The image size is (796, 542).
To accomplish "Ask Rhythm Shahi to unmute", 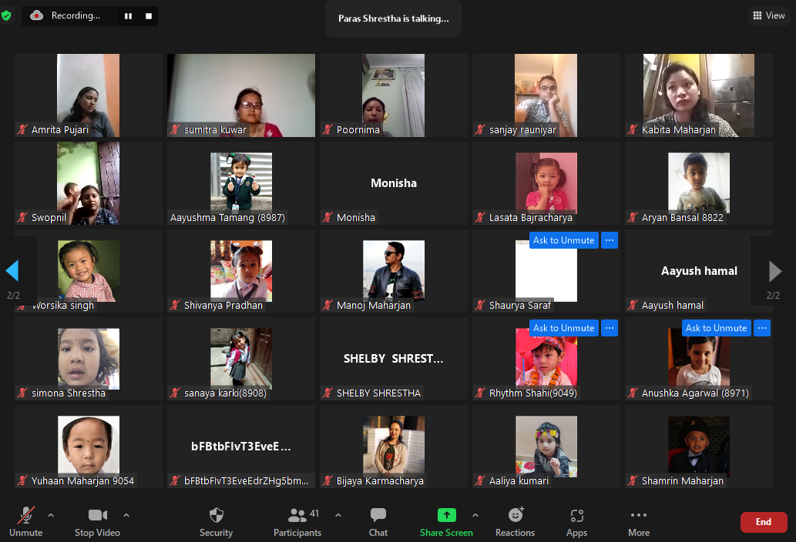I will coord(563,328).
